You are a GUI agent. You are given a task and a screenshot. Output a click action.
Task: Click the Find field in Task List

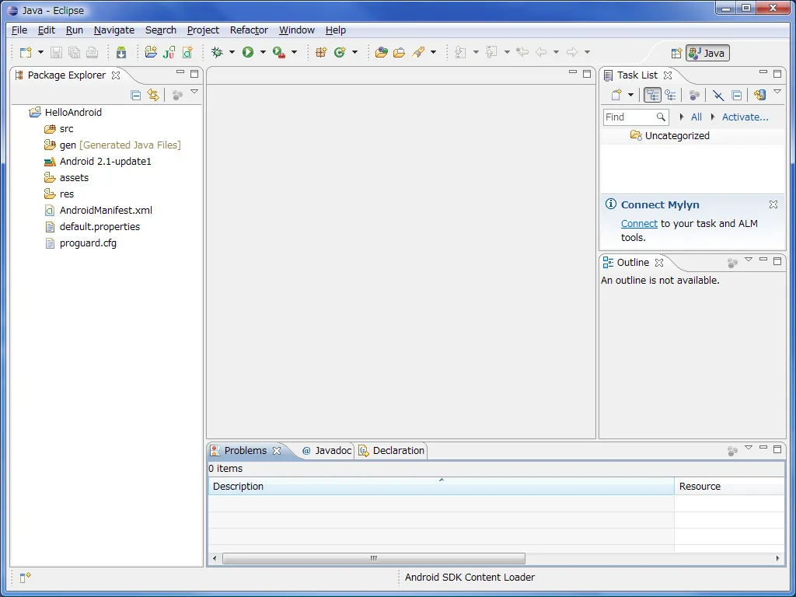[636, 117]
